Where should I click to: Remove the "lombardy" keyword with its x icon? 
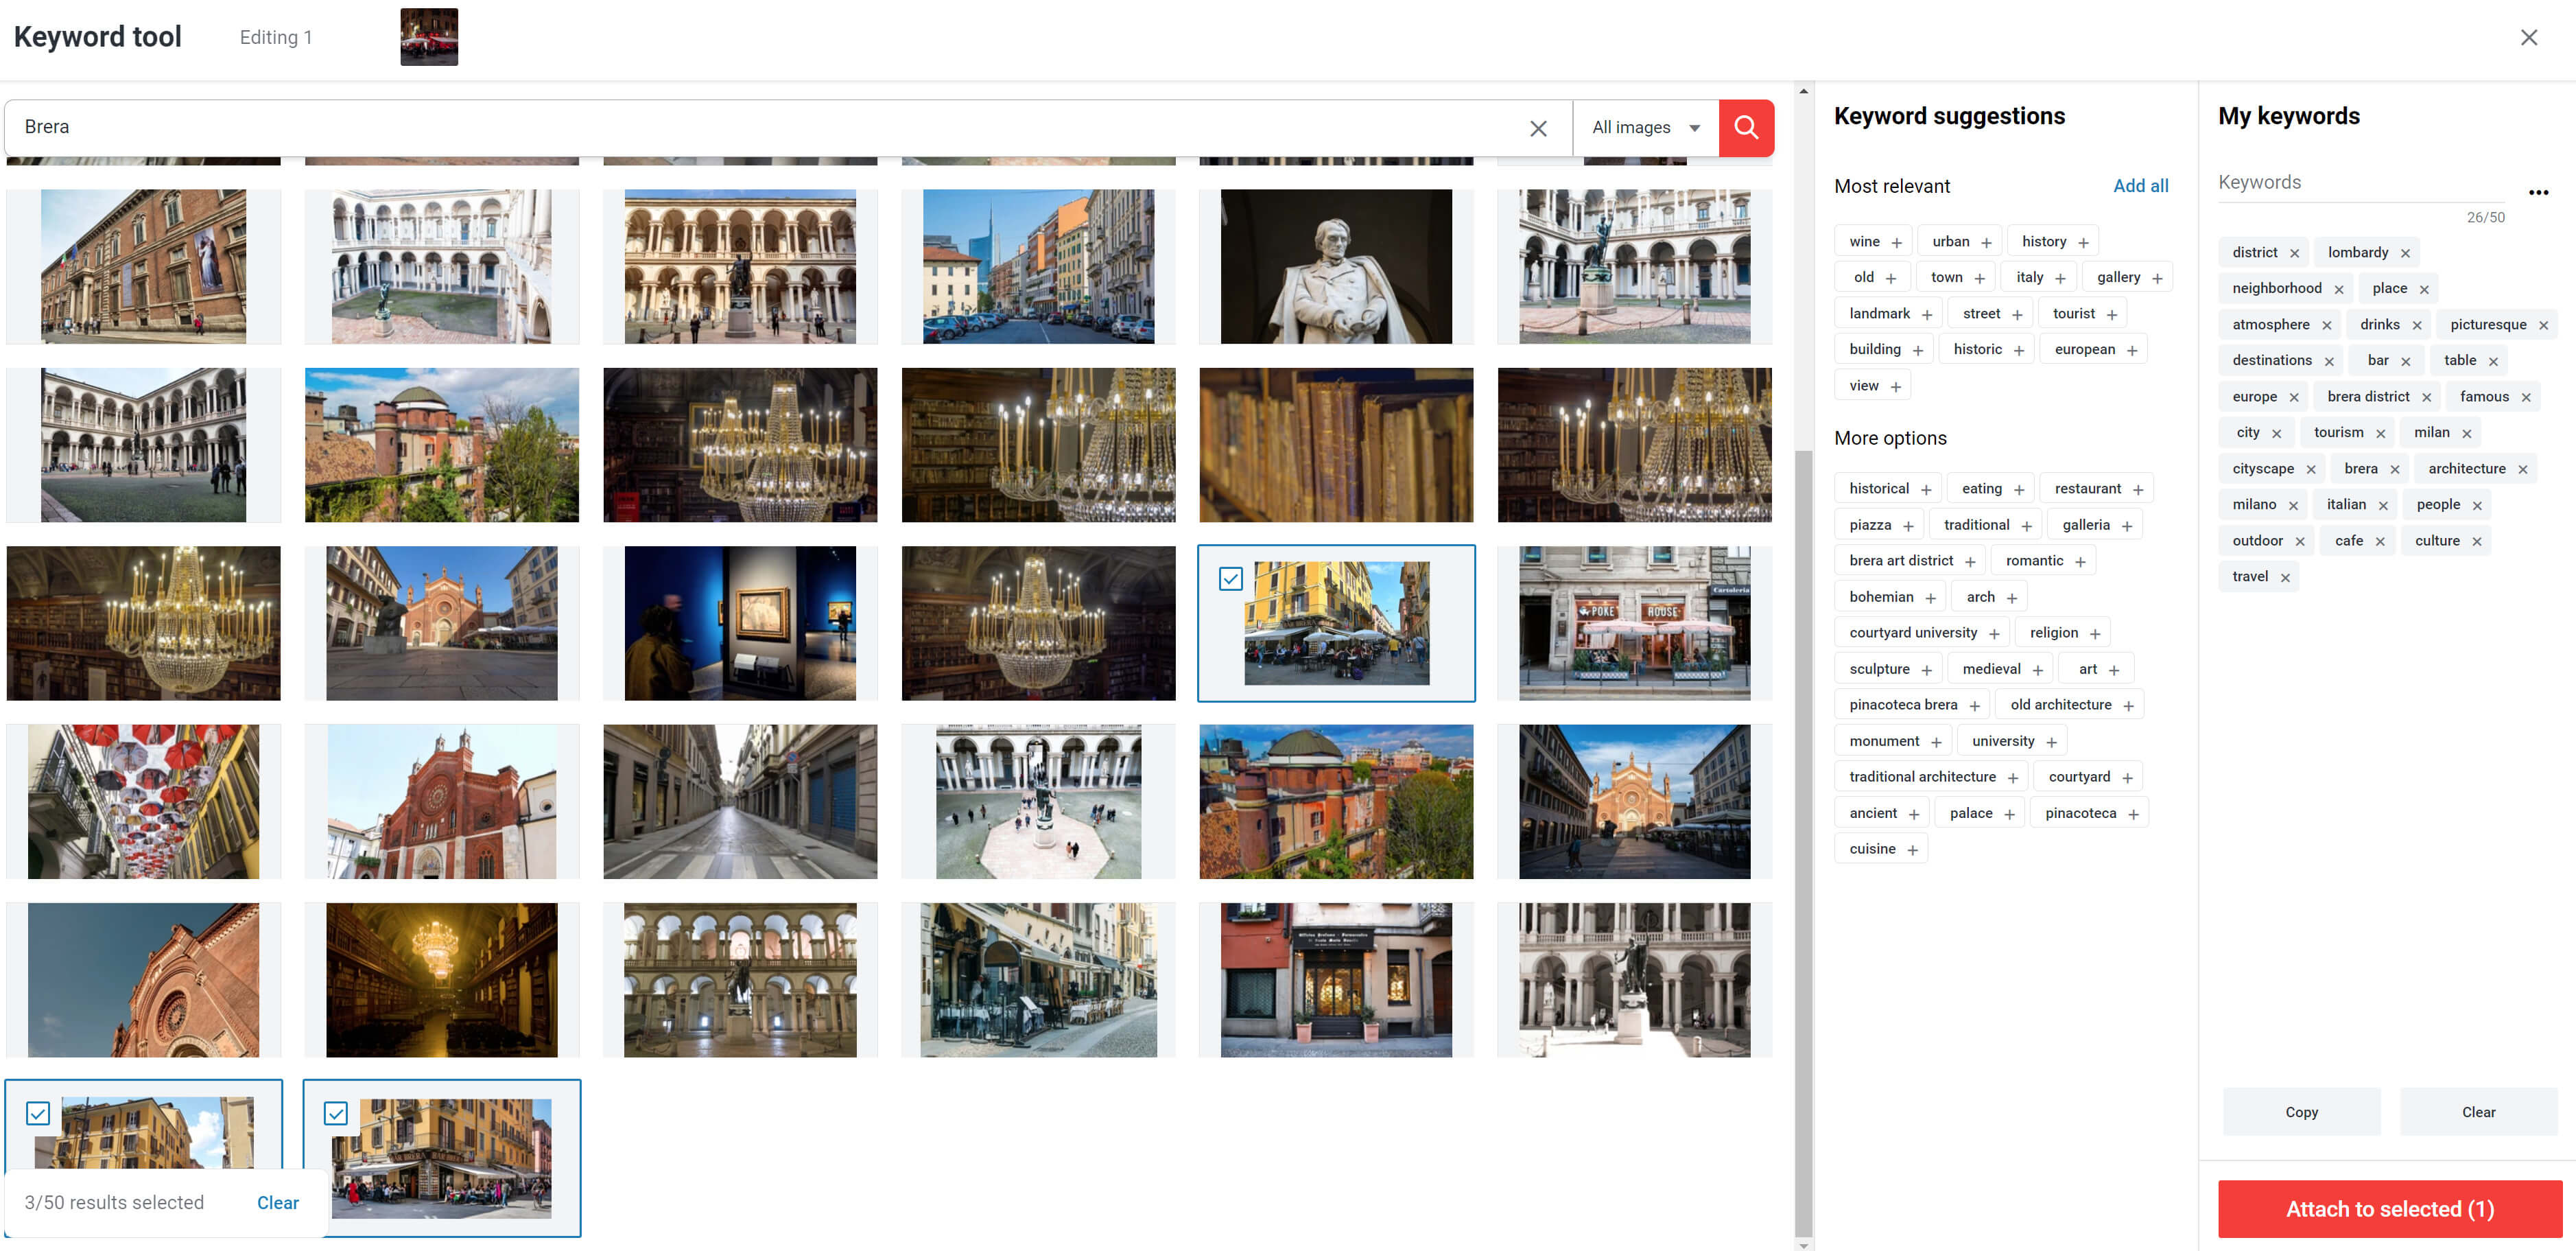[x=2405, y=252]
